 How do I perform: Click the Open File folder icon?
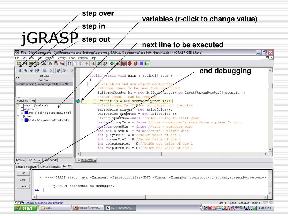tap(19, 64)
